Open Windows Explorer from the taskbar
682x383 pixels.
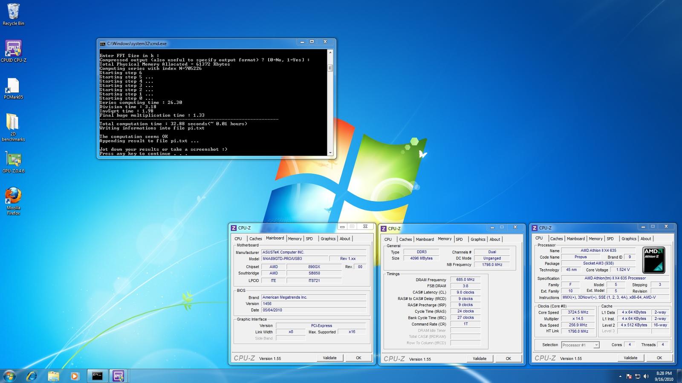coord(53,376)
